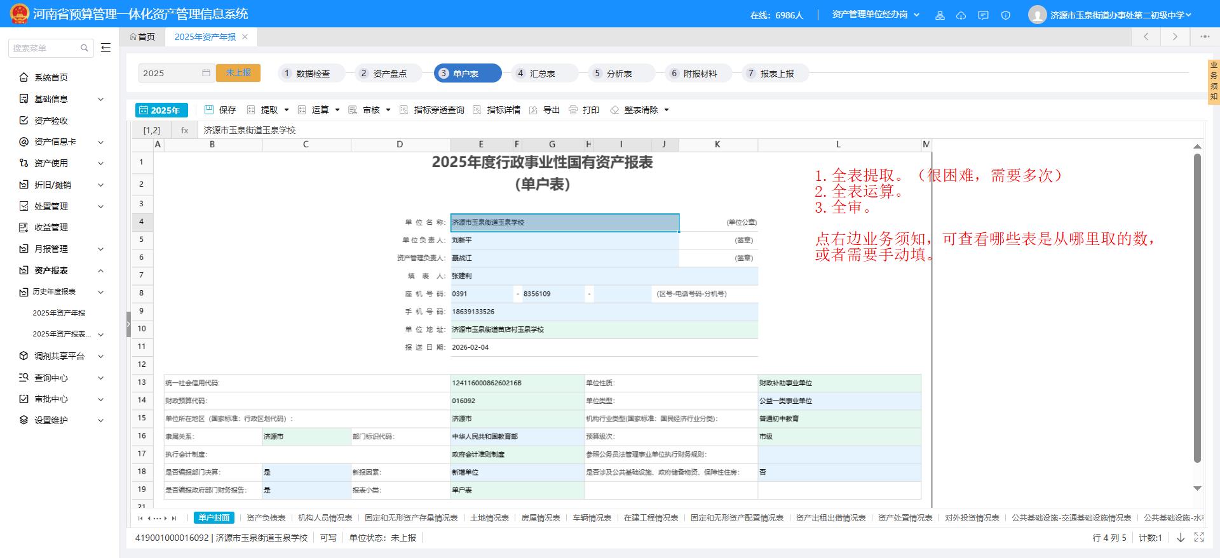Close the 2025年资产年报 tab
This screenshot has width=1220, height=558.
pos(245,37)
